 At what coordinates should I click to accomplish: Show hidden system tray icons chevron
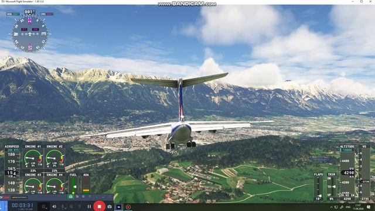click(331, 207)
